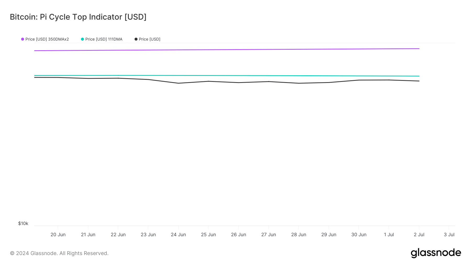Select the 20 Jun date tick
The width and height of the screenshot is (471, 265).
[x=58, y=235]
